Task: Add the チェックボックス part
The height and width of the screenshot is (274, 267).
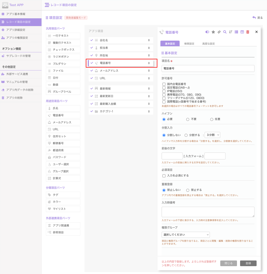Action: tap(63, 50)
